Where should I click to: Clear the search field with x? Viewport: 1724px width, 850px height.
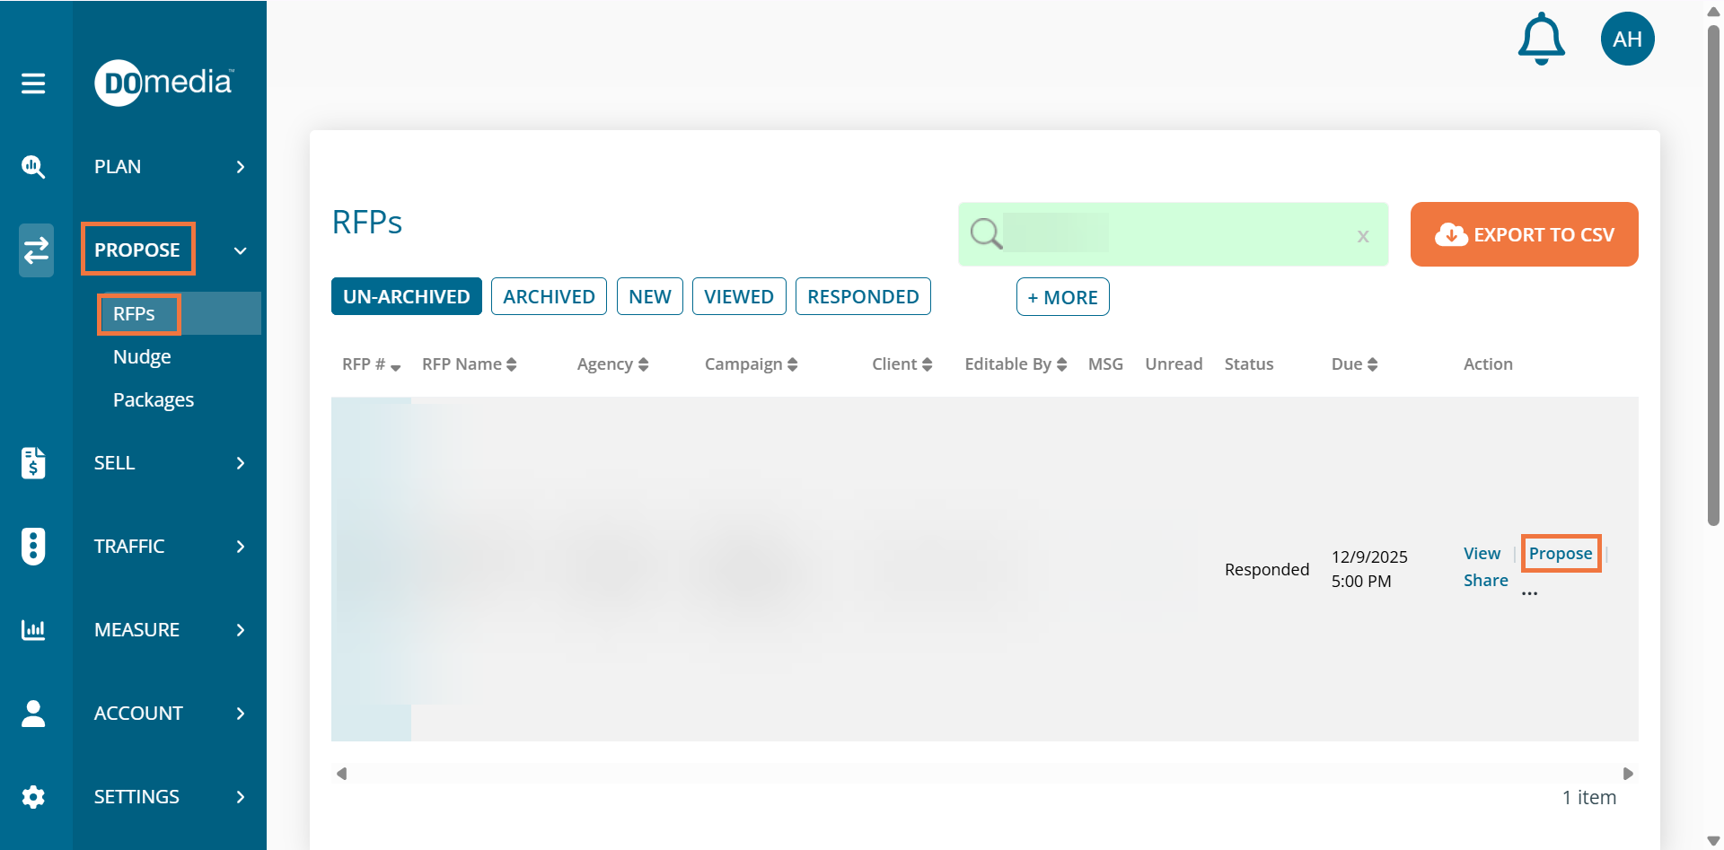pyautogui.click(x=1362, y=236)
